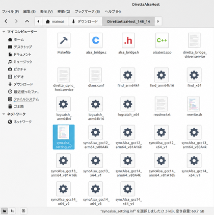214x215 pixels.
Task: Open the ブックマーク (B) menu
Action: click(x=87, y=12)
